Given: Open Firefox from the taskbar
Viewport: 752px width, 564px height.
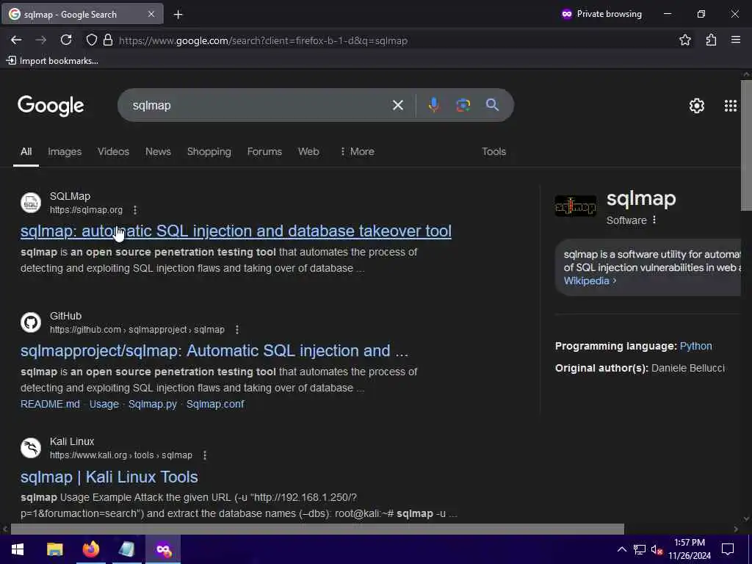Looking at the screenshot, I should [90, 549].
